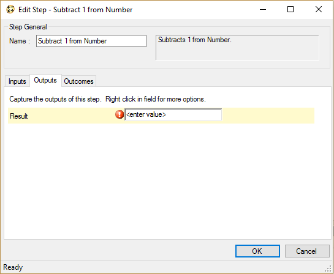Click the Step General group label
The image size is (334, 274).
pyautogui.click(x=28, y=27)
